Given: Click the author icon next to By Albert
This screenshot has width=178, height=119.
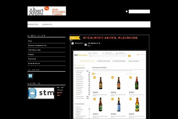Looking at the screenshot, I should [x=73, y=43].
